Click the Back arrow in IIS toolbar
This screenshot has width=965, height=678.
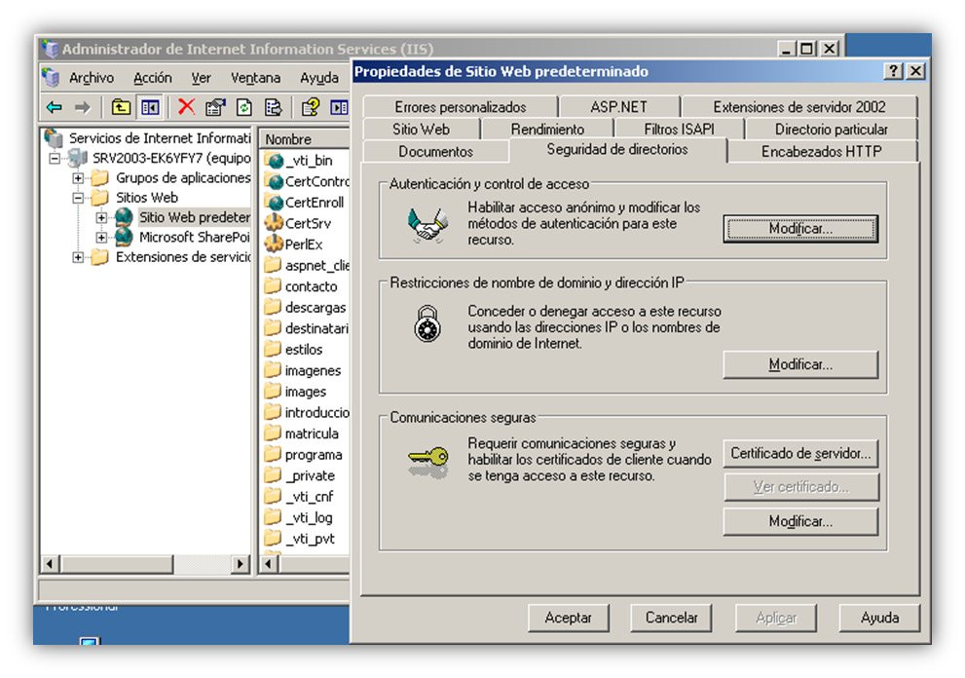click(x=55, y=108)
